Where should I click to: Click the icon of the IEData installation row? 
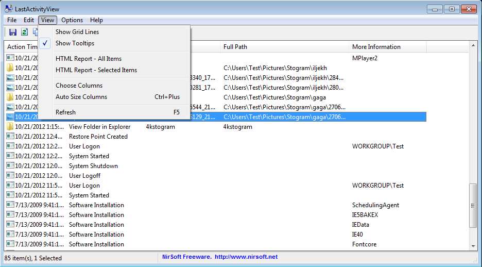[10, 225]
